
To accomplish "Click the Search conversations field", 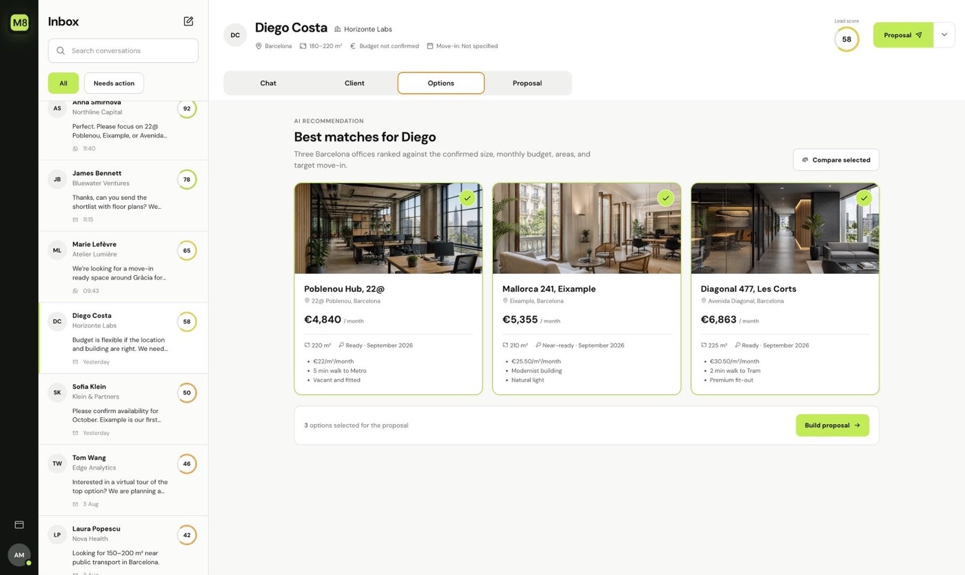I will tap(123, 50).
